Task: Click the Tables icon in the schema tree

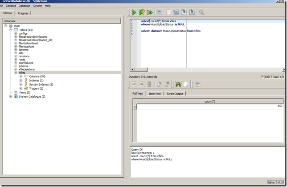Action: point(16,30)
